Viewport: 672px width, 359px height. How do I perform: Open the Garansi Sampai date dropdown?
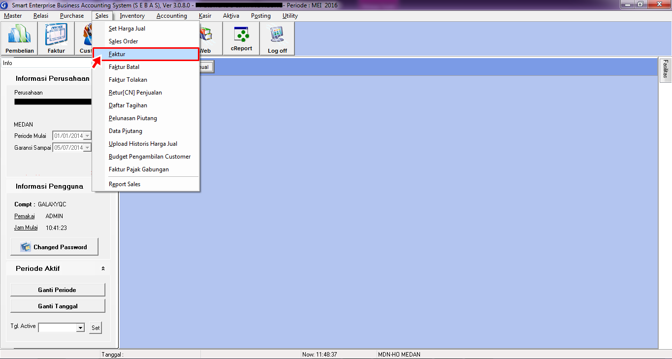(x=87, y=148)
